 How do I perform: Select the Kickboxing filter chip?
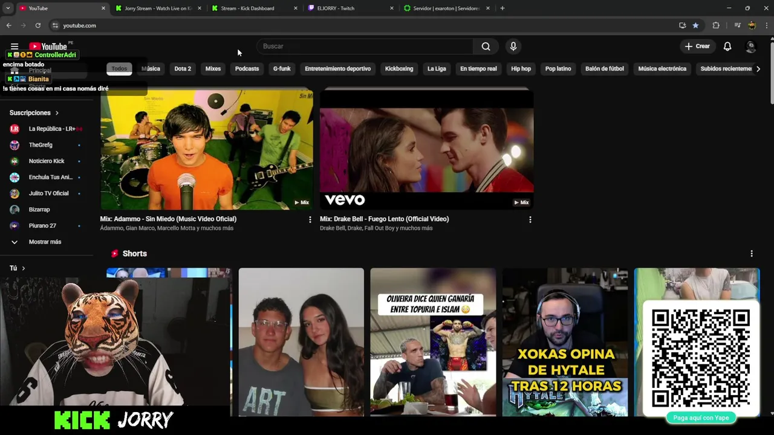[399, 69]
